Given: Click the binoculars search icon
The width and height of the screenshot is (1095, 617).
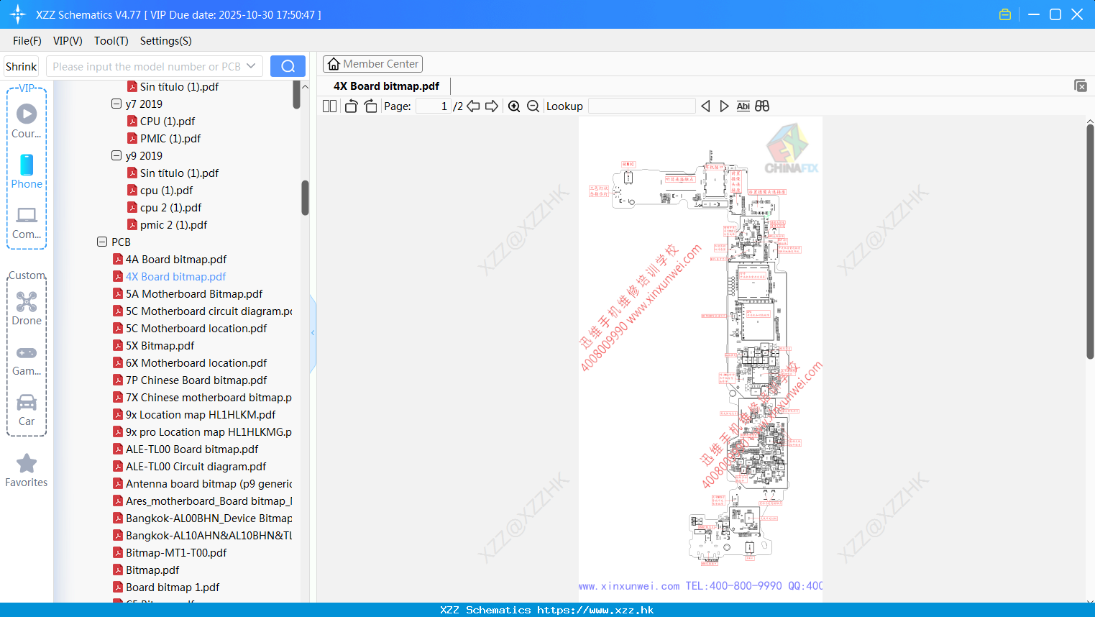Looking at the screenshot, I should pyautogui.click(x=762, y=106).
